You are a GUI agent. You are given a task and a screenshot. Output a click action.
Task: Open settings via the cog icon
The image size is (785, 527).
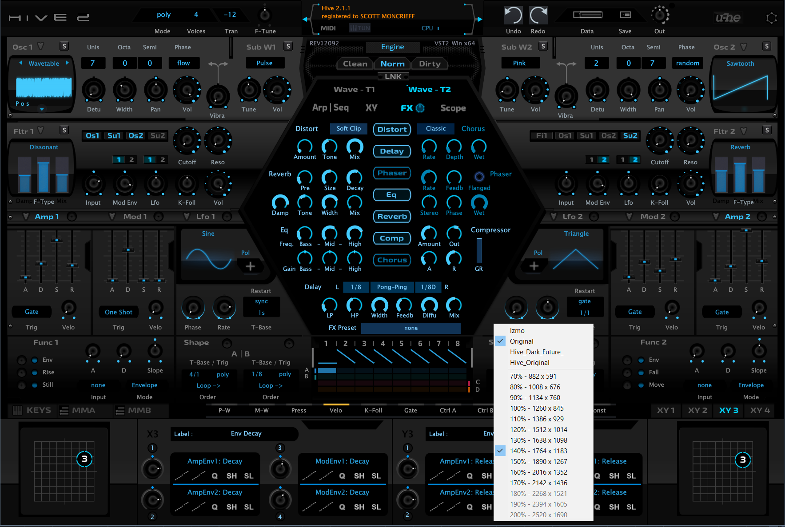[x=772, y=18]
